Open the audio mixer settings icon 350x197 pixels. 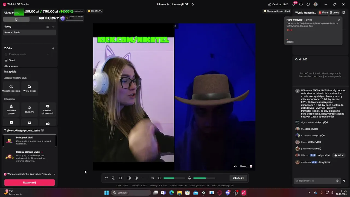(153, 178)
